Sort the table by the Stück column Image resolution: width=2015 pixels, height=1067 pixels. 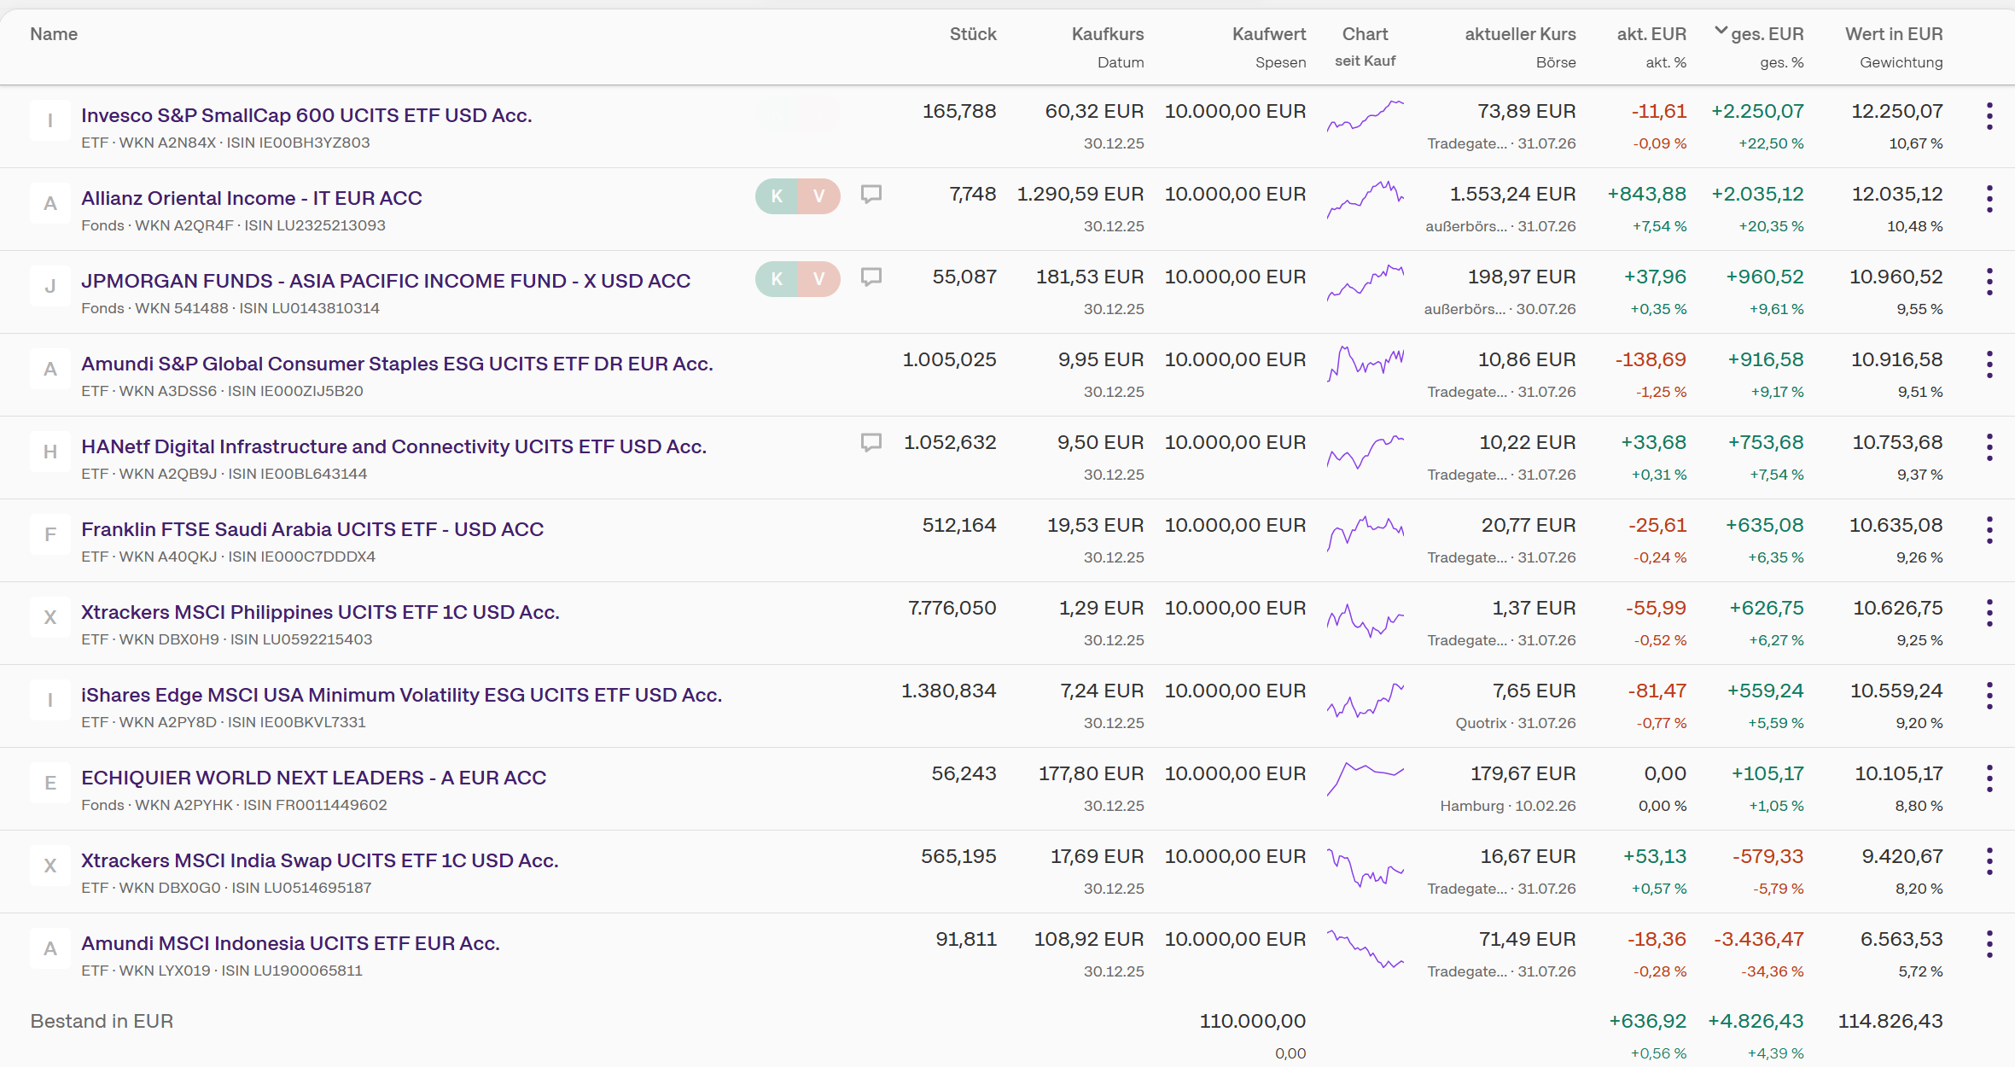point(973,34)
